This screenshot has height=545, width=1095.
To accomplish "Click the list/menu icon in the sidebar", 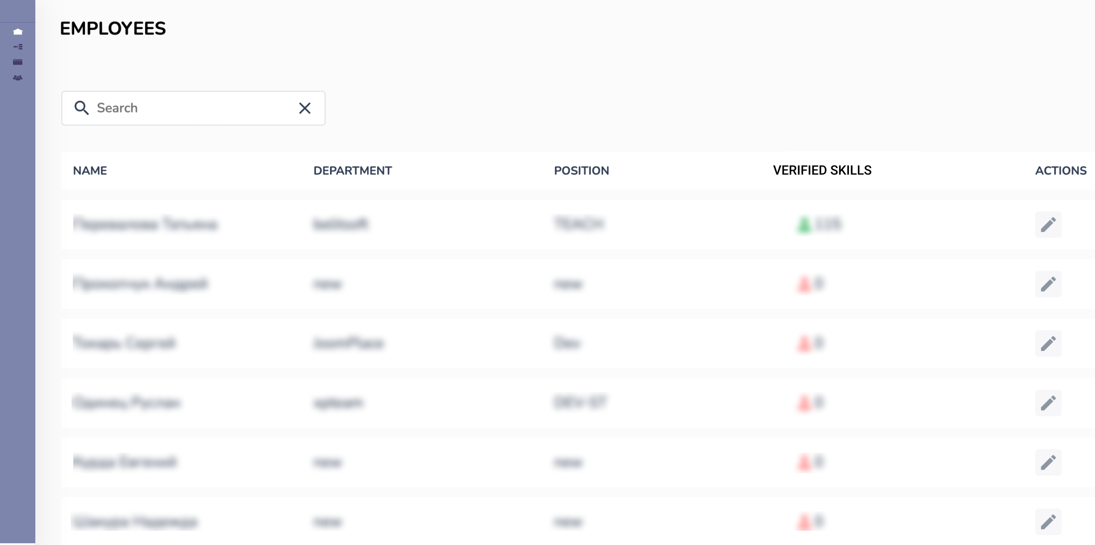I will [x=18, y=47].
